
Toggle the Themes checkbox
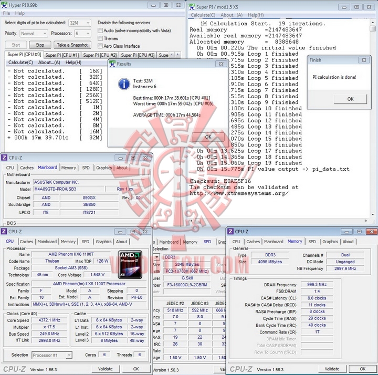pos(100,38)
